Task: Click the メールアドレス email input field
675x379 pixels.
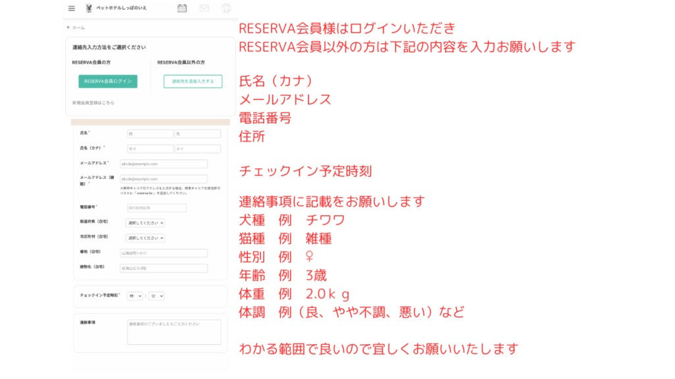Action: [163, 164]
